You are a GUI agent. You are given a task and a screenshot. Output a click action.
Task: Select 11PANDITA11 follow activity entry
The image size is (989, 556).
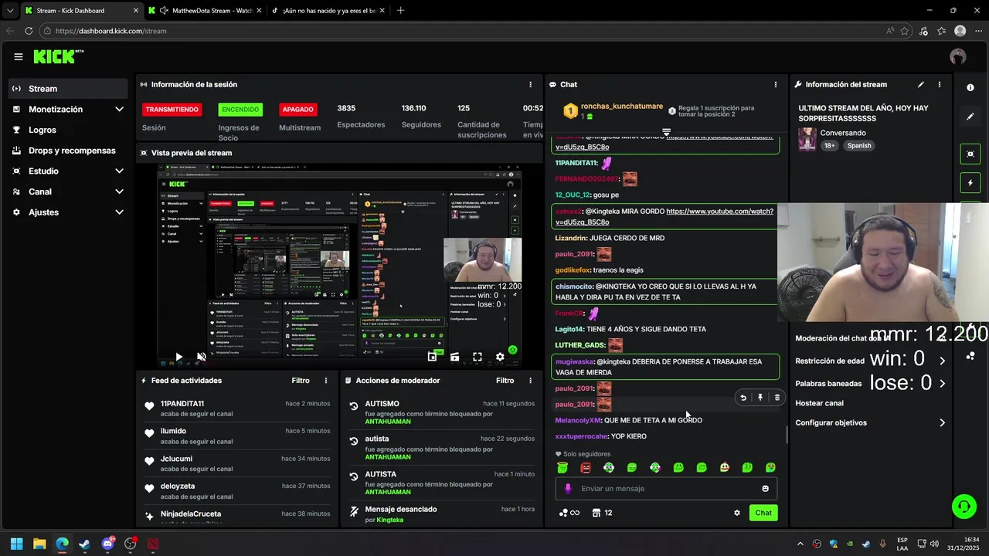click(236, 409)
